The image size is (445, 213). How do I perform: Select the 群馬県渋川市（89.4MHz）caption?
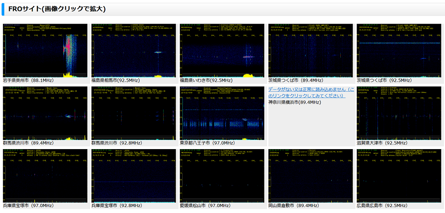pos(28,143)
